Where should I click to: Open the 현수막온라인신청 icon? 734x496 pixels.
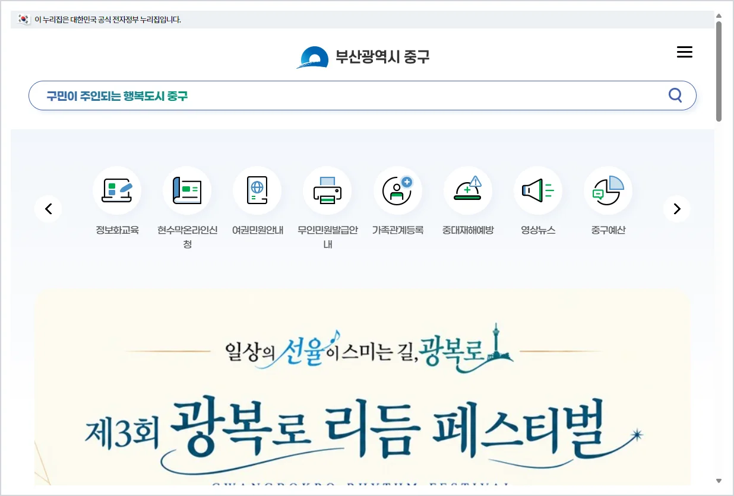tap(187, 190)
